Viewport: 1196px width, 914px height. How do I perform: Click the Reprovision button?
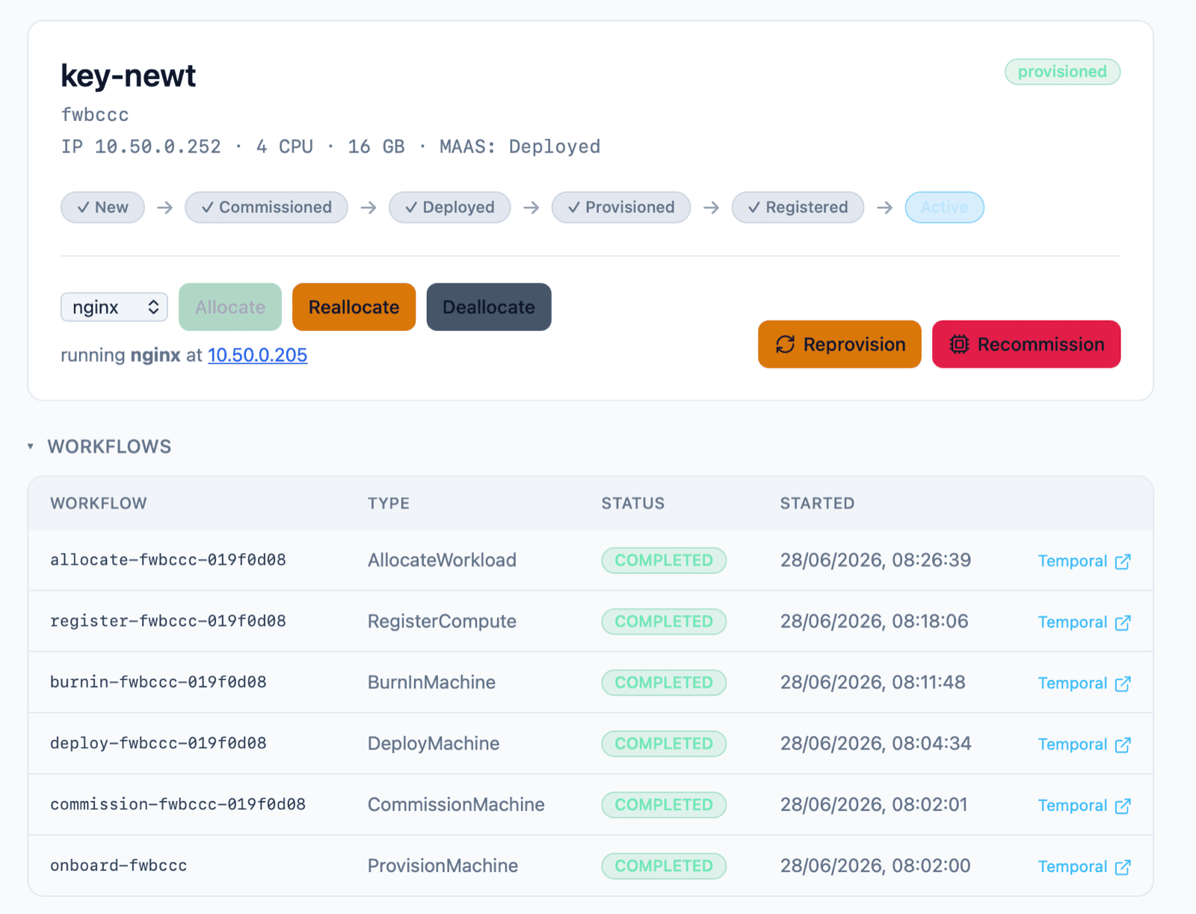coord(839,345)
